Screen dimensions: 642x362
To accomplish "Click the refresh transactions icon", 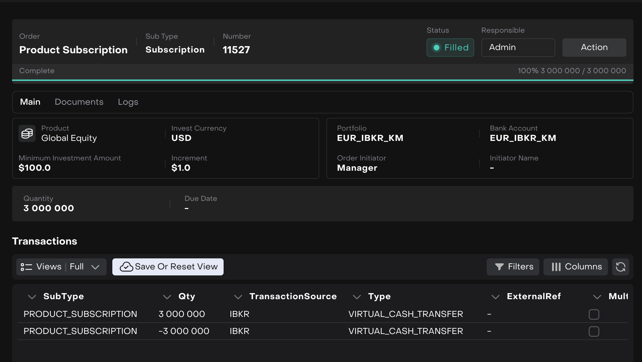I will [620, 267].
